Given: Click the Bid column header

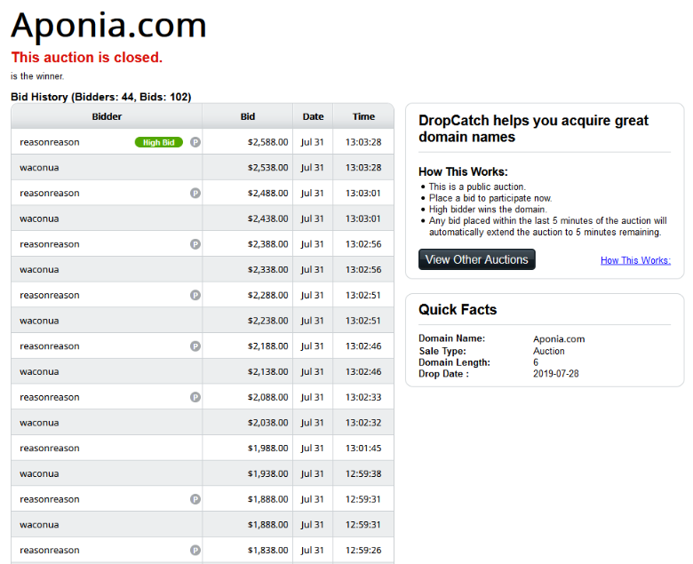Looking at the screenshot, I should (248, 116).
